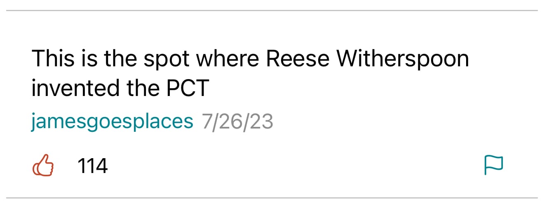Image resolution: width=544 pixels, height=208 pixels.
Task: Click the first "the" before "spot"
Action: pyautogui.click(x=120, y=59)
